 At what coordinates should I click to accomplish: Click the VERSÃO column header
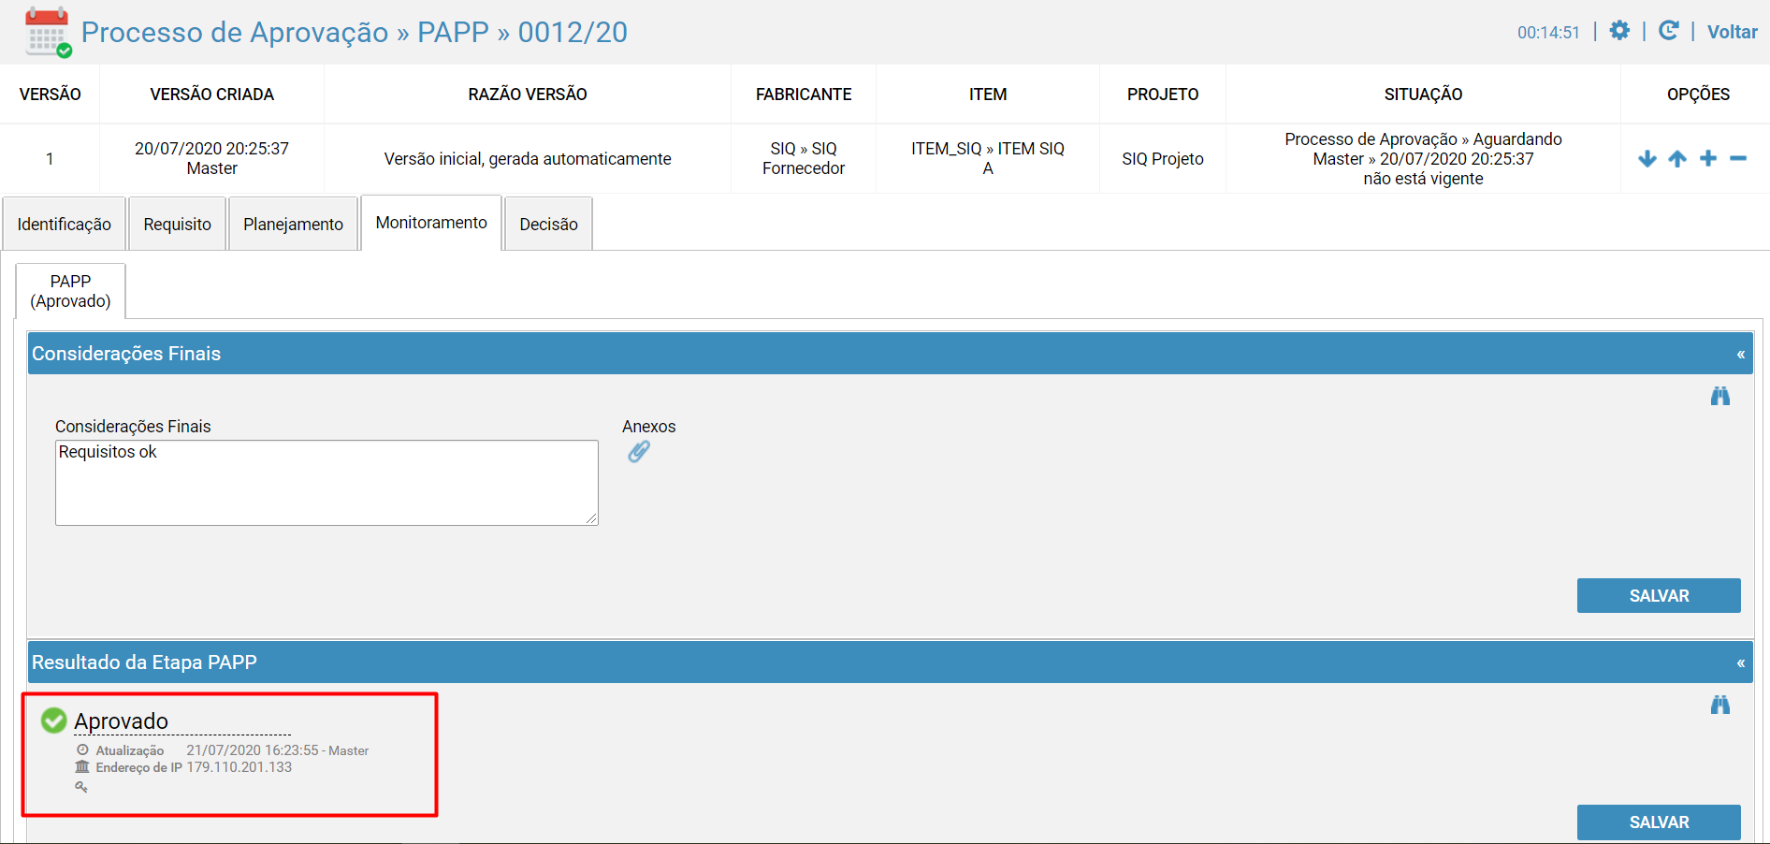coord(51,95)
